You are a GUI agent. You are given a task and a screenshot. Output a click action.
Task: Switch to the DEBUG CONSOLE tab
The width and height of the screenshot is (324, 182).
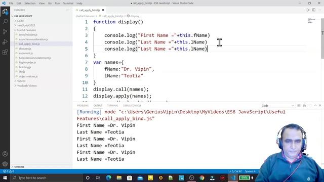tap(132, 106)
